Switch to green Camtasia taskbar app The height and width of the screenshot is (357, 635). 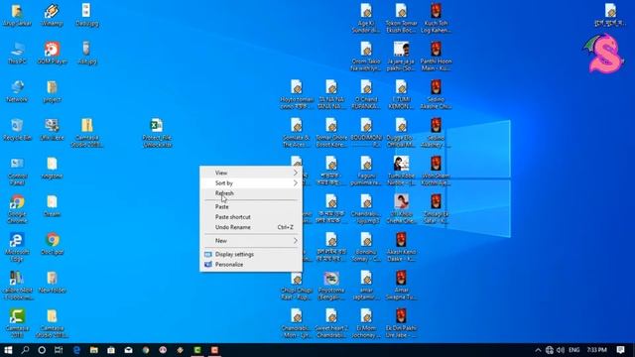pyautogui.click(x=197, y=350)
